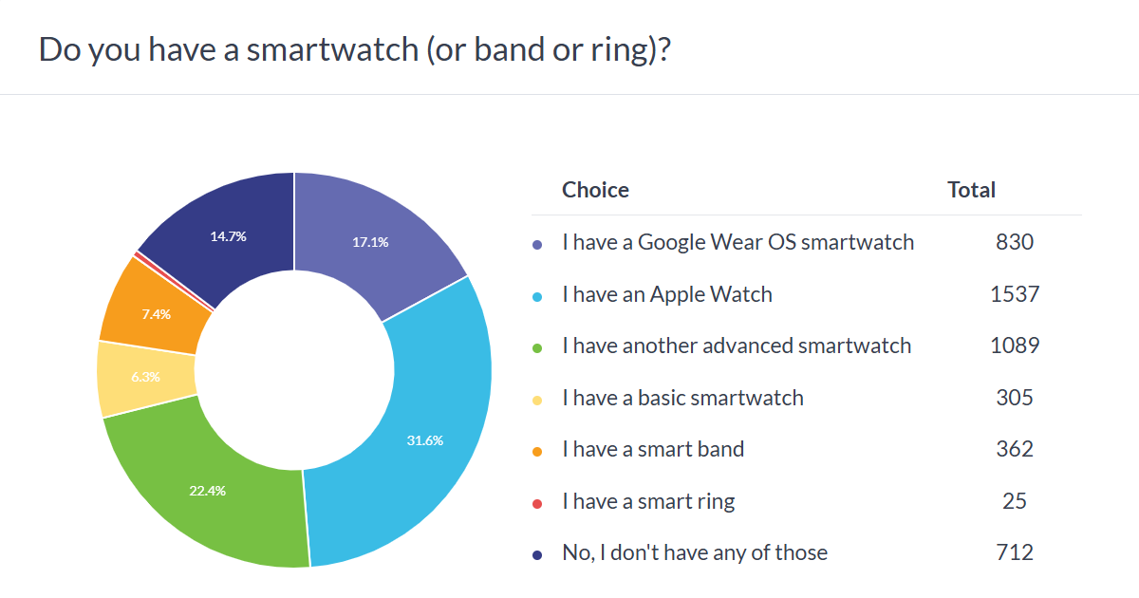Click the purple legend dot for Wear OS
Screen dimensions: 1139x598
coord(537,244)
